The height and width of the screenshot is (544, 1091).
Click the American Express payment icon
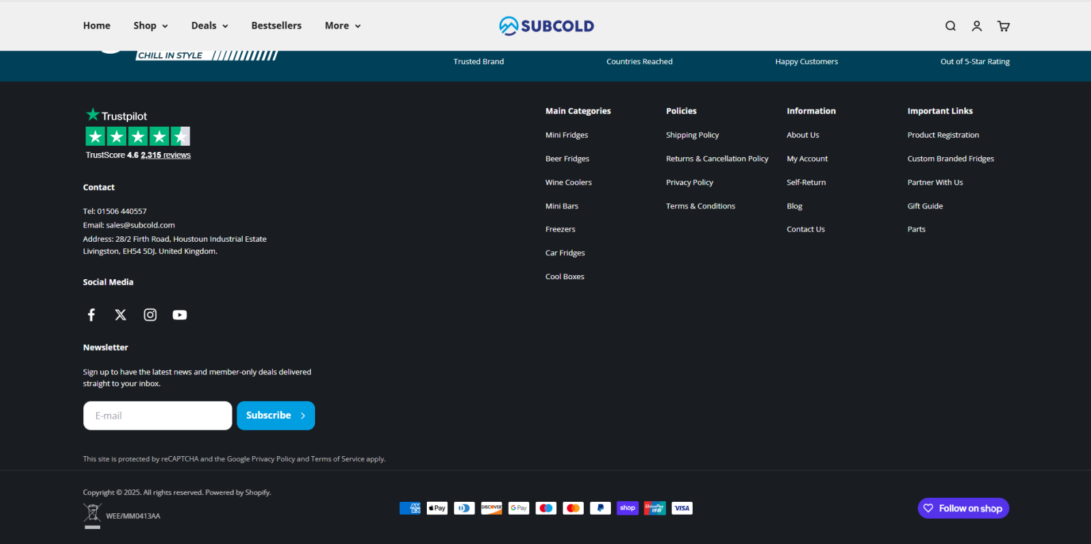(410, 508)
